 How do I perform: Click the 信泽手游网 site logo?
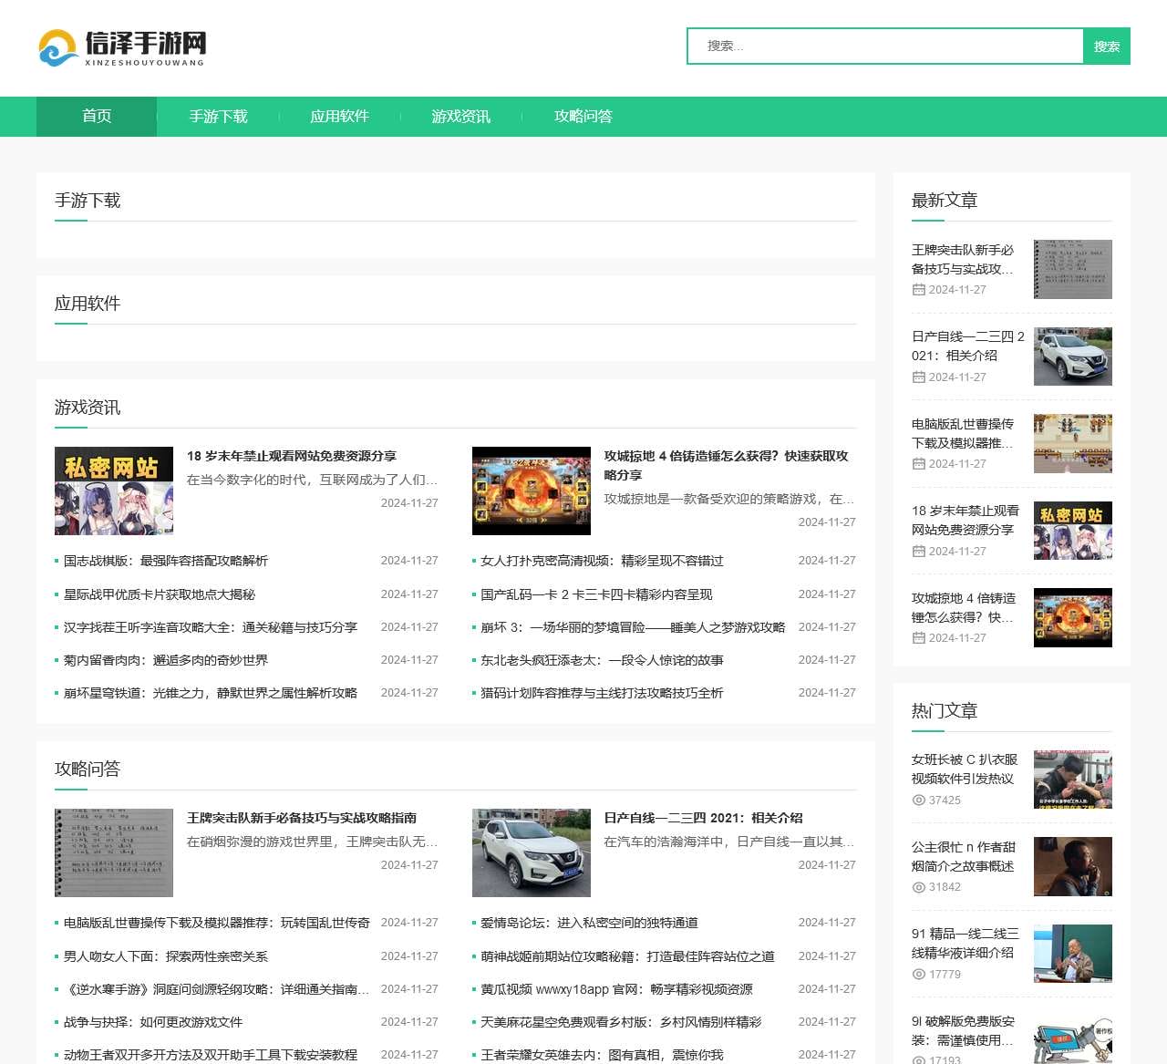[x=122, y=47]
